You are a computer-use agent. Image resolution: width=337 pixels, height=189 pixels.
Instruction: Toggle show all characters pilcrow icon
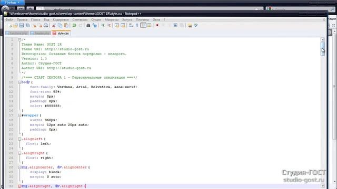(x=137, y=26)
